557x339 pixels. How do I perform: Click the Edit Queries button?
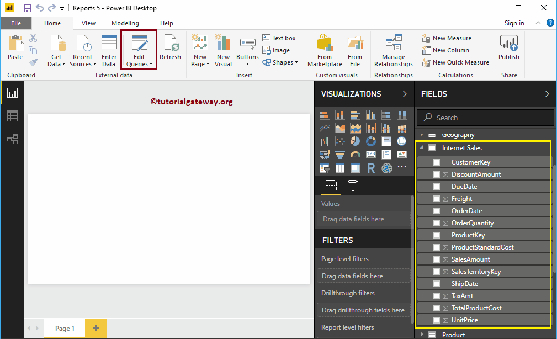coord(139,50)
